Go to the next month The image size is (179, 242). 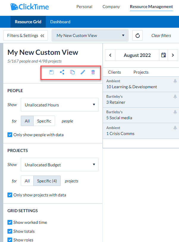point(173,55)
